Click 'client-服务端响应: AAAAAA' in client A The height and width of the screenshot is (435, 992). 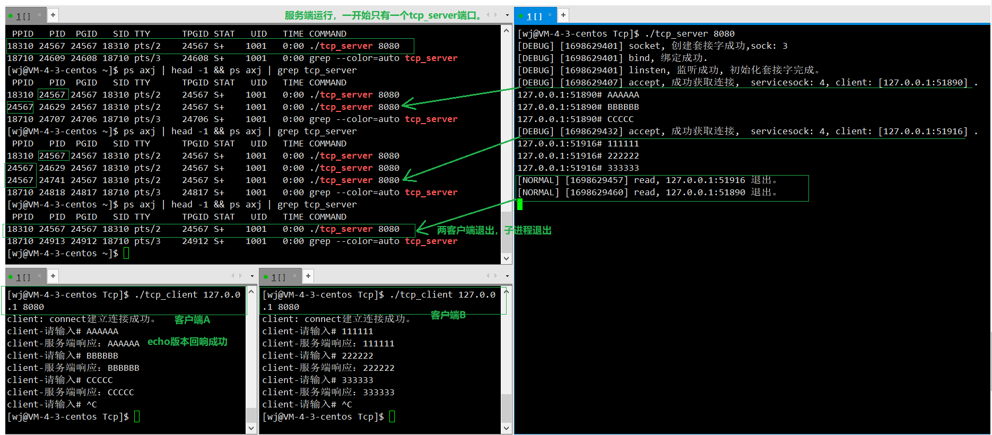(x=73, y=343)
